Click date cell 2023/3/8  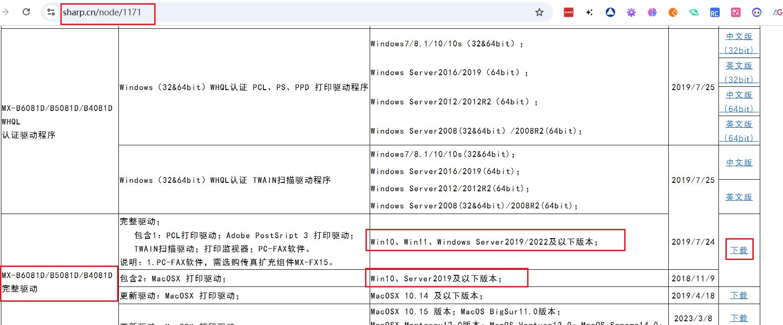pyautogui.click(x=693, y=318)
